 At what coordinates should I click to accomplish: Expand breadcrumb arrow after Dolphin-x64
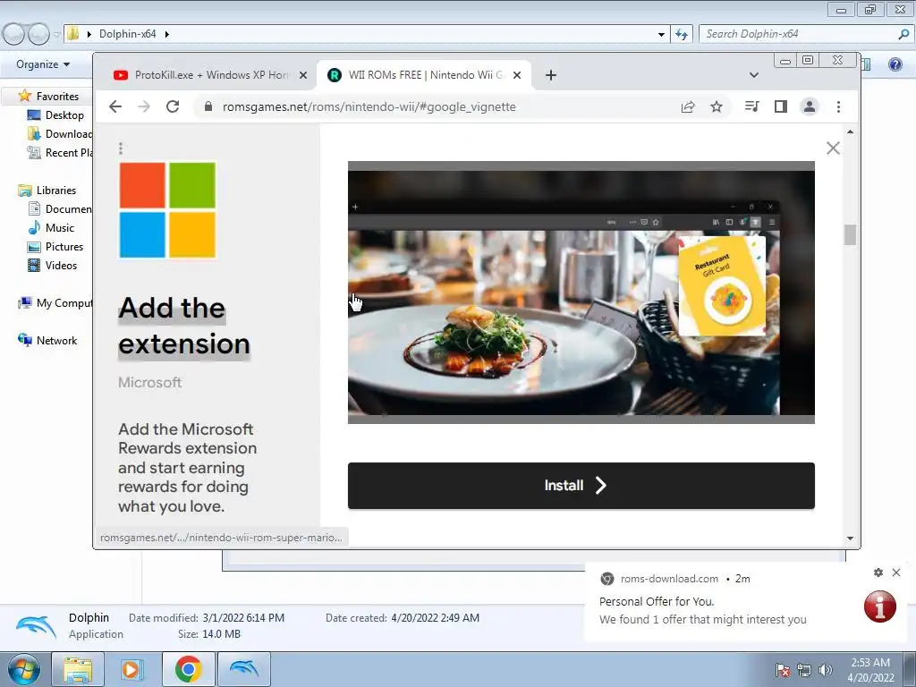167,34
